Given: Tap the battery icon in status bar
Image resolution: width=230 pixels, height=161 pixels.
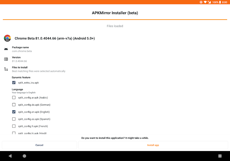Looking at the screenshot, I should pyautogui.click(x=220, y=2).
